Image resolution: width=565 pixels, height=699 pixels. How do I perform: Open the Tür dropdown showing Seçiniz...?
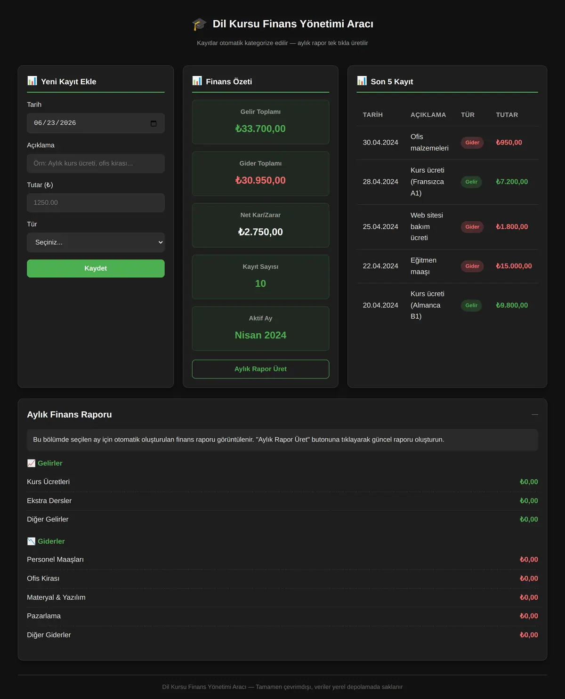[x=96, y=242]
